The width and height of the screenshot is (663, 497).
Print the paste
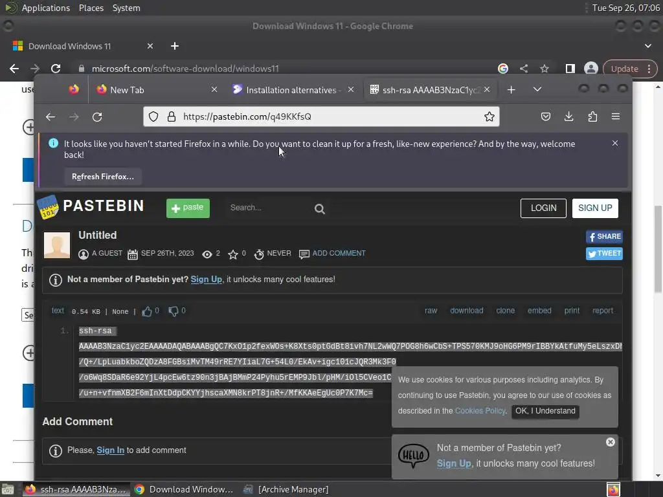pos(572,311)
